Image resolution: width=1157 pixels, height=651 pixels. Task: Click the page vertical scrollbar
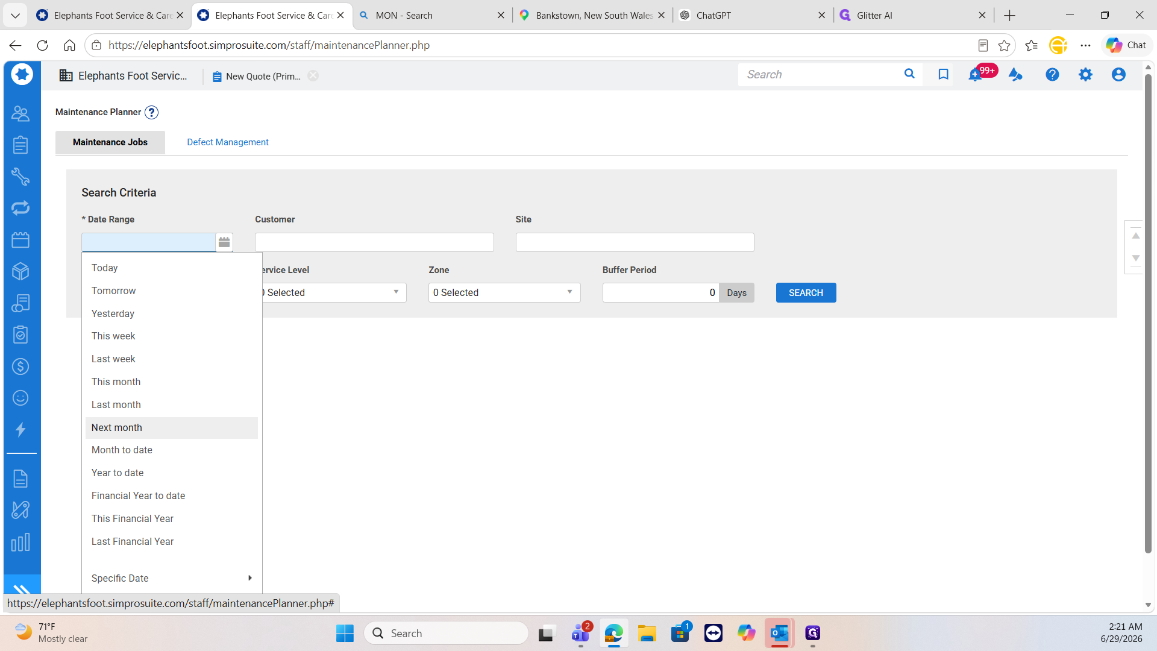(1148, 313)
